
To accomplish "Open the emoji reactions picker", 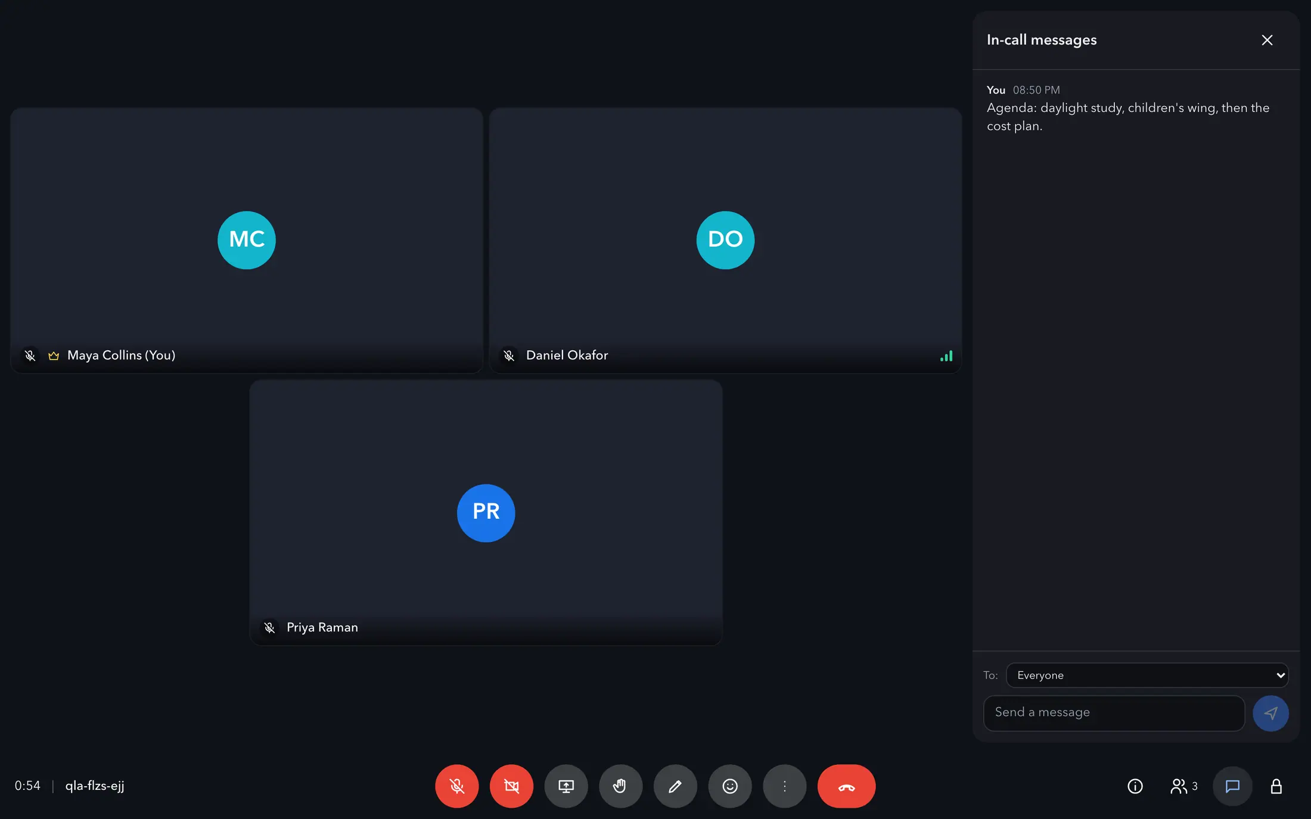I will pyautogui.click(x=730, y=786).
